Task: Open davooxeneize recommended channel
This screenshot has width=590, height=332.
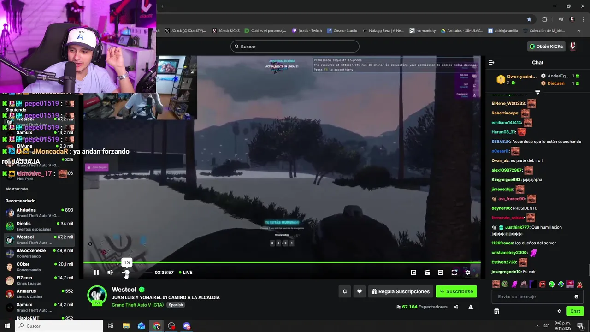Action: click(39, 253)
